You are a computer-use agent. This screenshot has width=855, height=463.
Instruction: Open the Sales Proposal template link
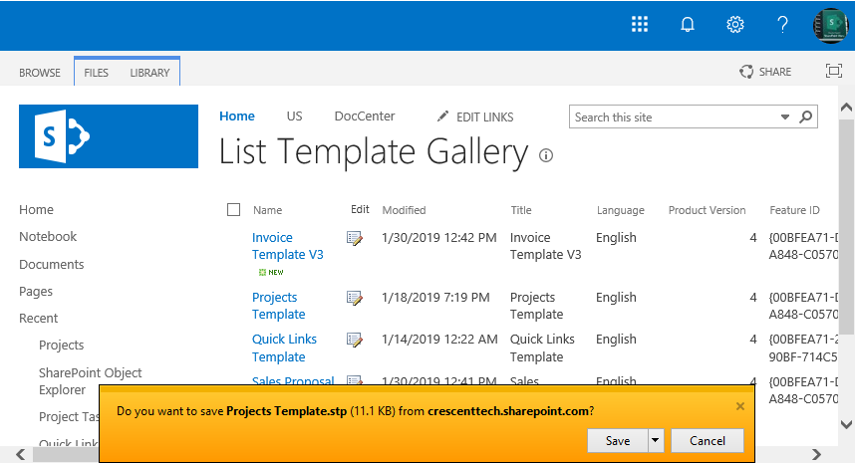click(293, 380)
